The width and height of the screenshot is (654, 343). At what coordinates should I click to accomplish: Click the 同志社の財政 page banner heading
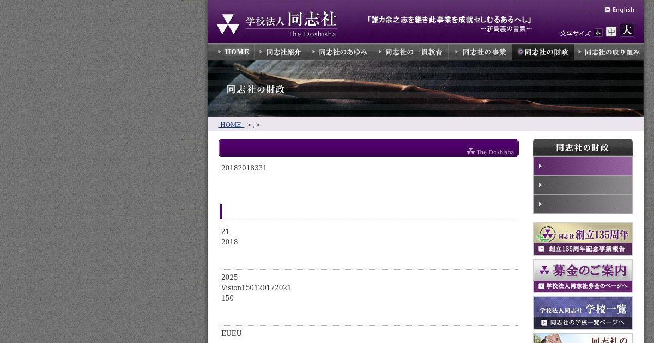click(256, 89)
